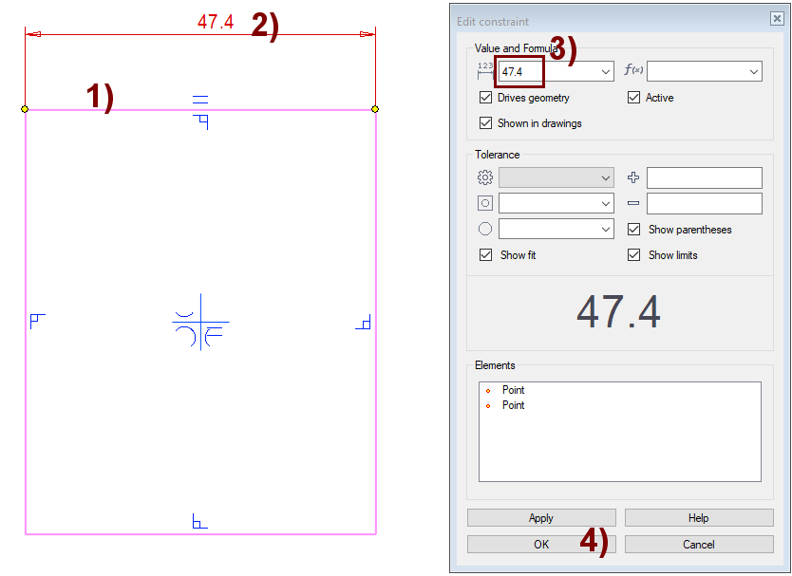Click the gear tolerance icon

[485, 177]
